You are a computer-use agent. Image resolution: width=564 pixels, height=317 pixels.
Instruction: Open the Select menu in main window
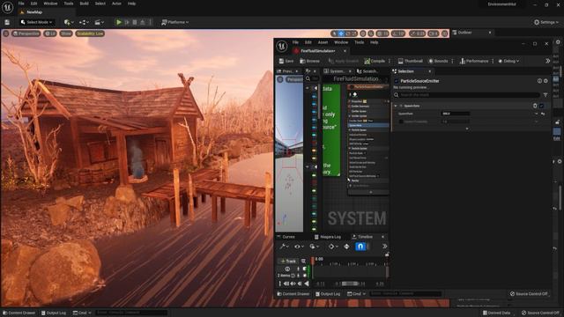tap(100, 4)
